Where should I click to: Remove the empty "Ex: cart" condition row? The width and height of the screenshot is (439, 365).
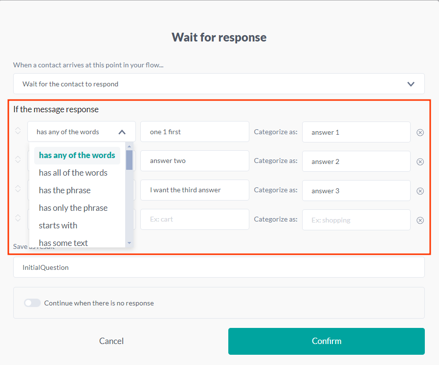click(420, 220)
